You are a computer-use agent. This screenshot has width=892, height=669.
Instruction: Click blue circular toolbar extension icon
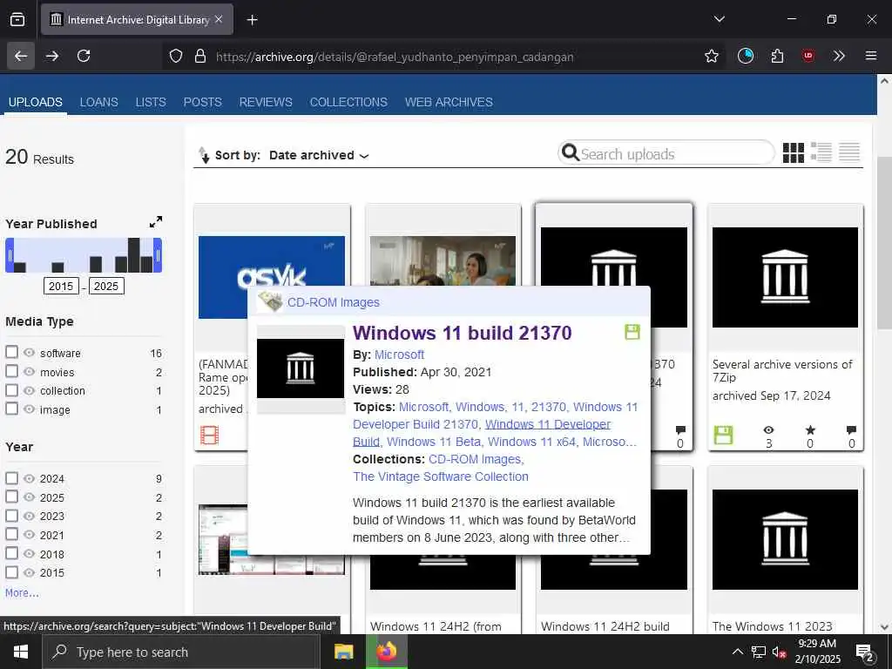pyautogui.click(x=746, y=56)
